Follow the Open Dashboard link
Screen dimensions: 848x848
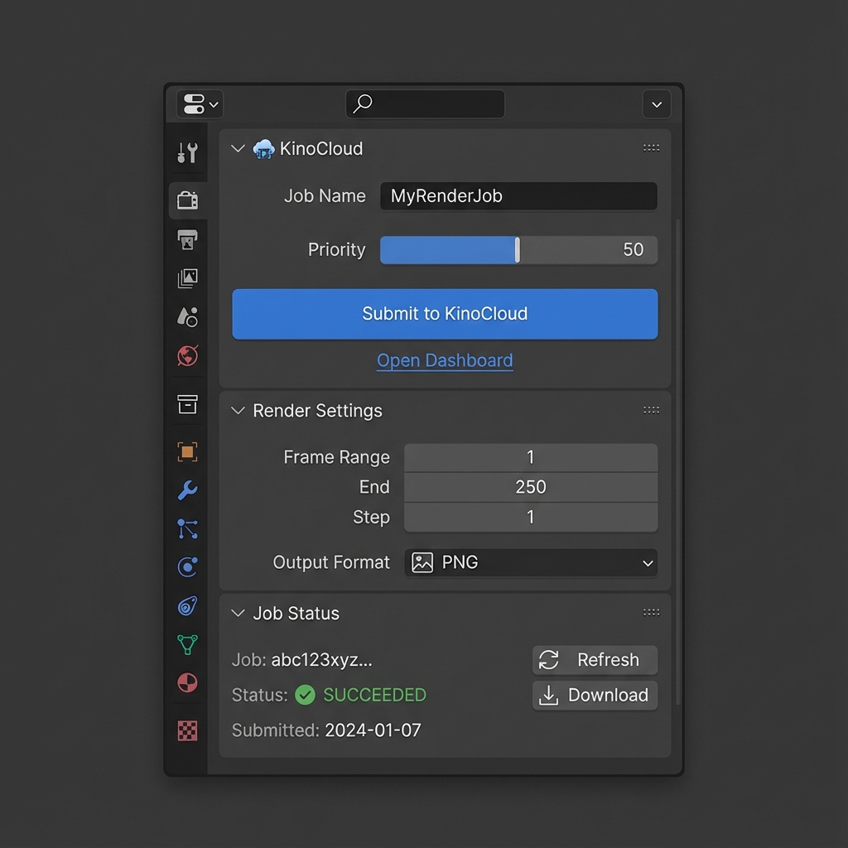pos(445,360)
